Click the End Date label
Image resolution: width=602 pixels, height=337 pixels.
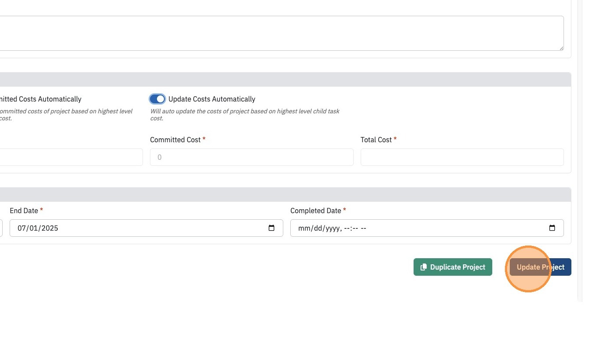[x=24, y=211]
